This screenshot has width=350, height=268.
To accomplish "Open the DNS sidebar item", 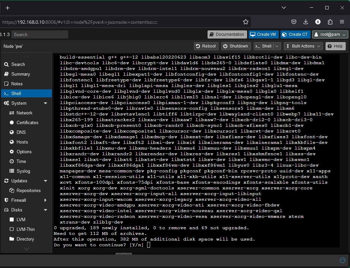I will [x=26, y=132].
